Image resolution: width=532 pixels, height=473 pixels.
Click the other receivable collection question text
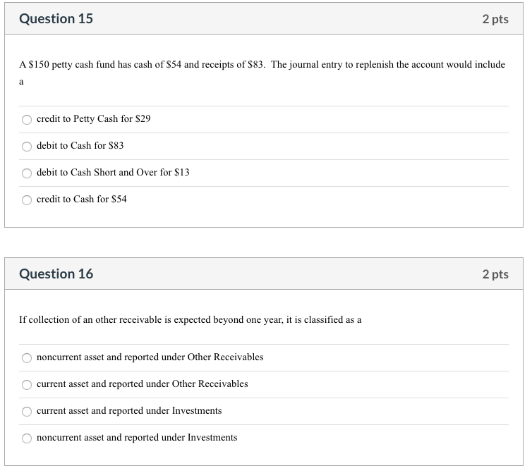(x=190, y=320)
